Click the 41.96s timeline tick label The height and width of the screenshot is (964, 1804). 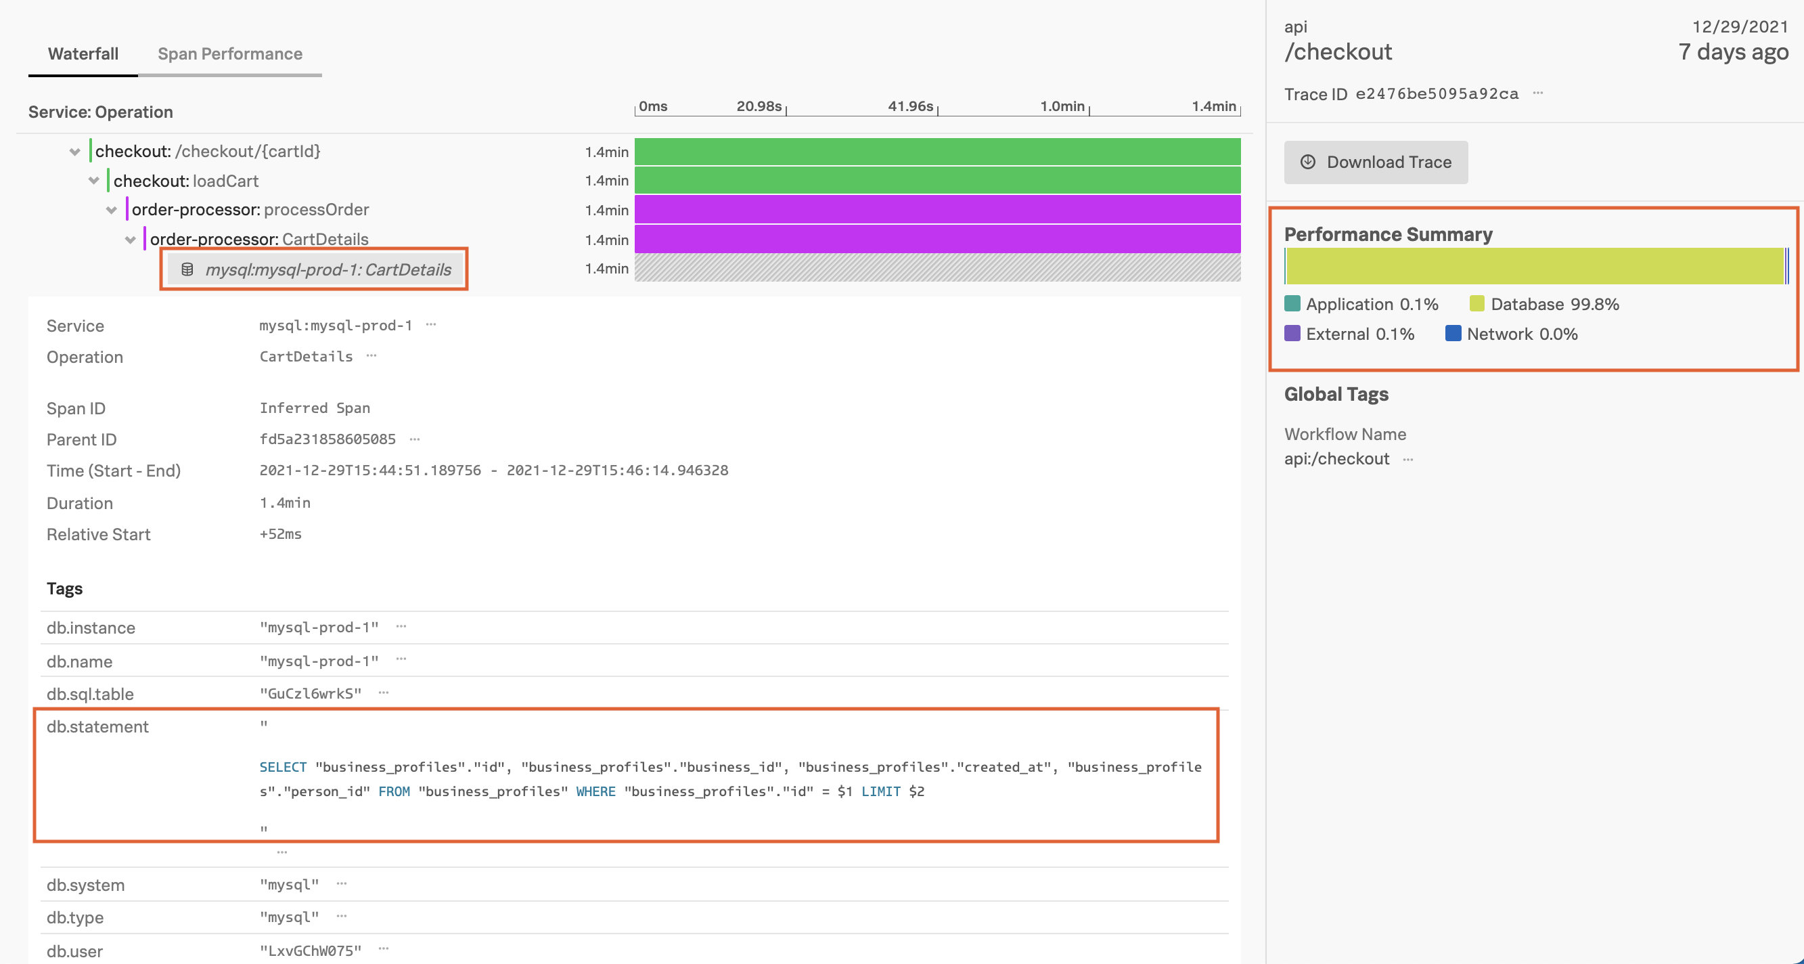coord(910,106)
